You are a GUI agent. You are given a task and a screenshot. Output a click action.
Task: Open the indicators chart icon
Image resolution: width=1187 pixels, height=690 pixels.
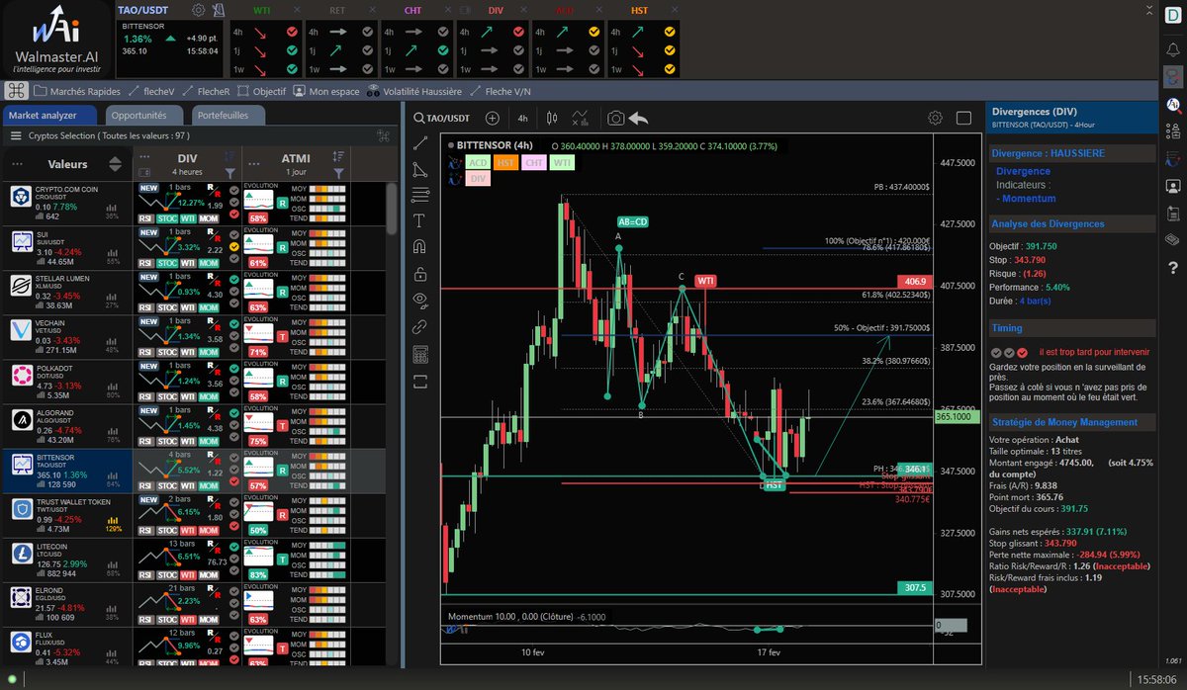583,119
